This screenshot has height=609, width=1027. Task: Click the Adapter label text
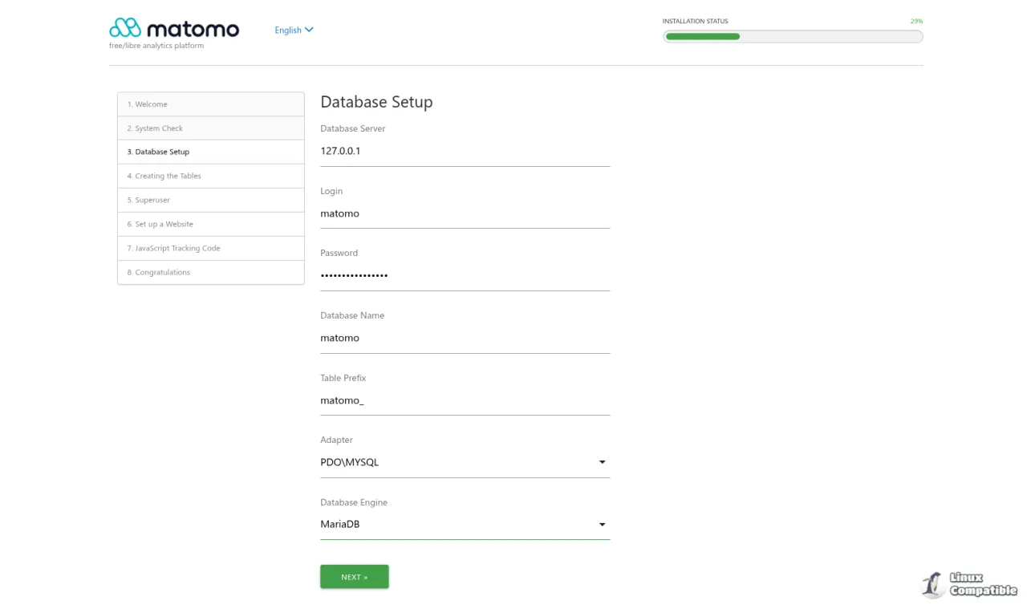pyautogui.click(x=337, y=440)
